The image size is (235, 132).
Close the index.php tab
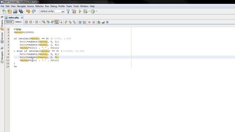click(22, 18)
